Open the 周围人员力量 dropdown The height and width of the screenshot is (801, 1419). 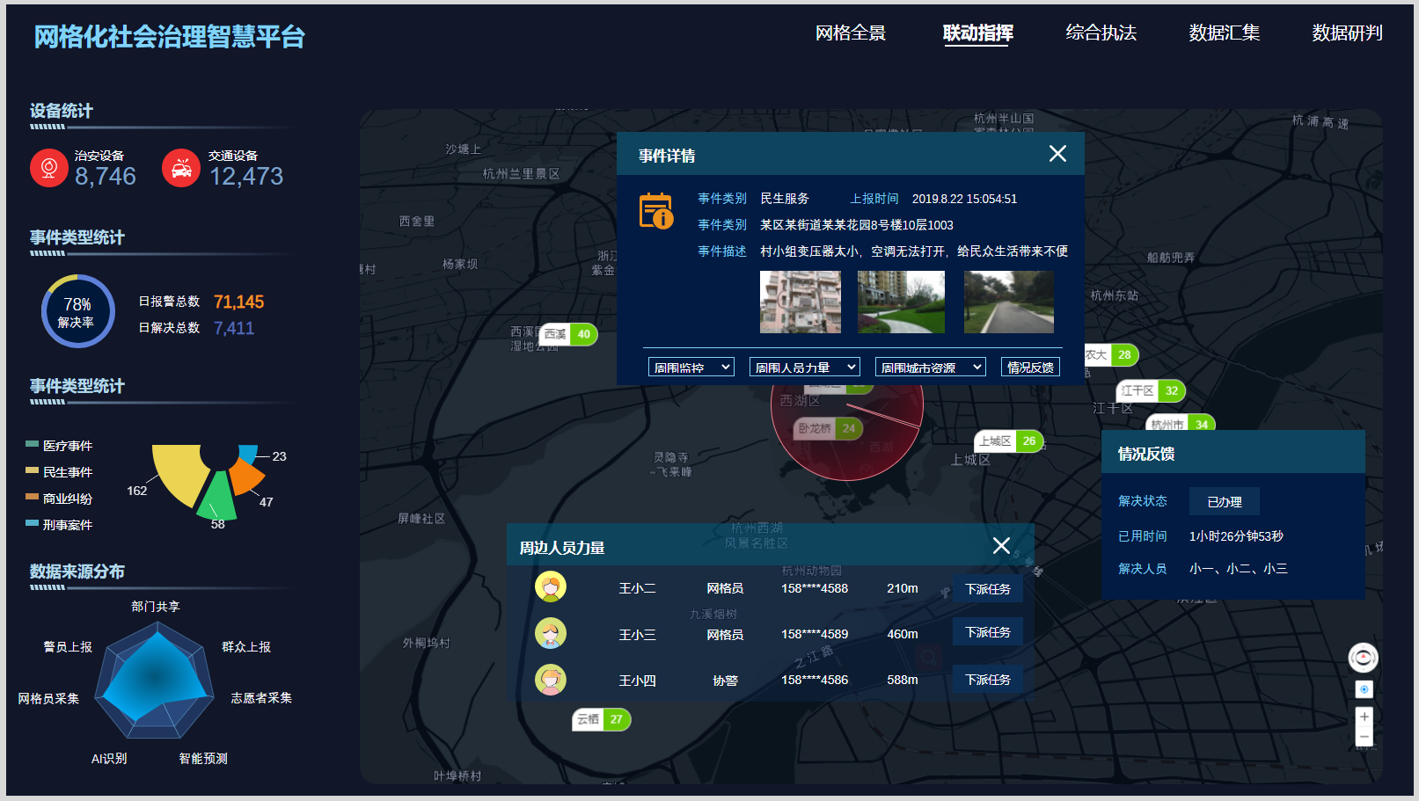(x=804, y=368)
